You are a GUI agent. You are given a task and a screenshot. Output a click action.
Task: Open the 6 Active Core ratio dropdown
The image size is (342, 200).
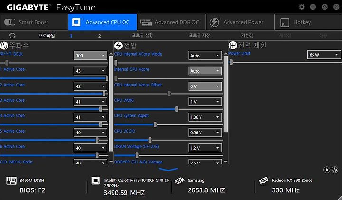90,148
